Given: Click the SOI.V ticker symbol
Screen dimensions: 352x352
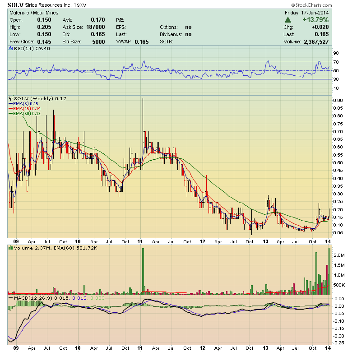Looking at the screenshot, I should [15, 5].
